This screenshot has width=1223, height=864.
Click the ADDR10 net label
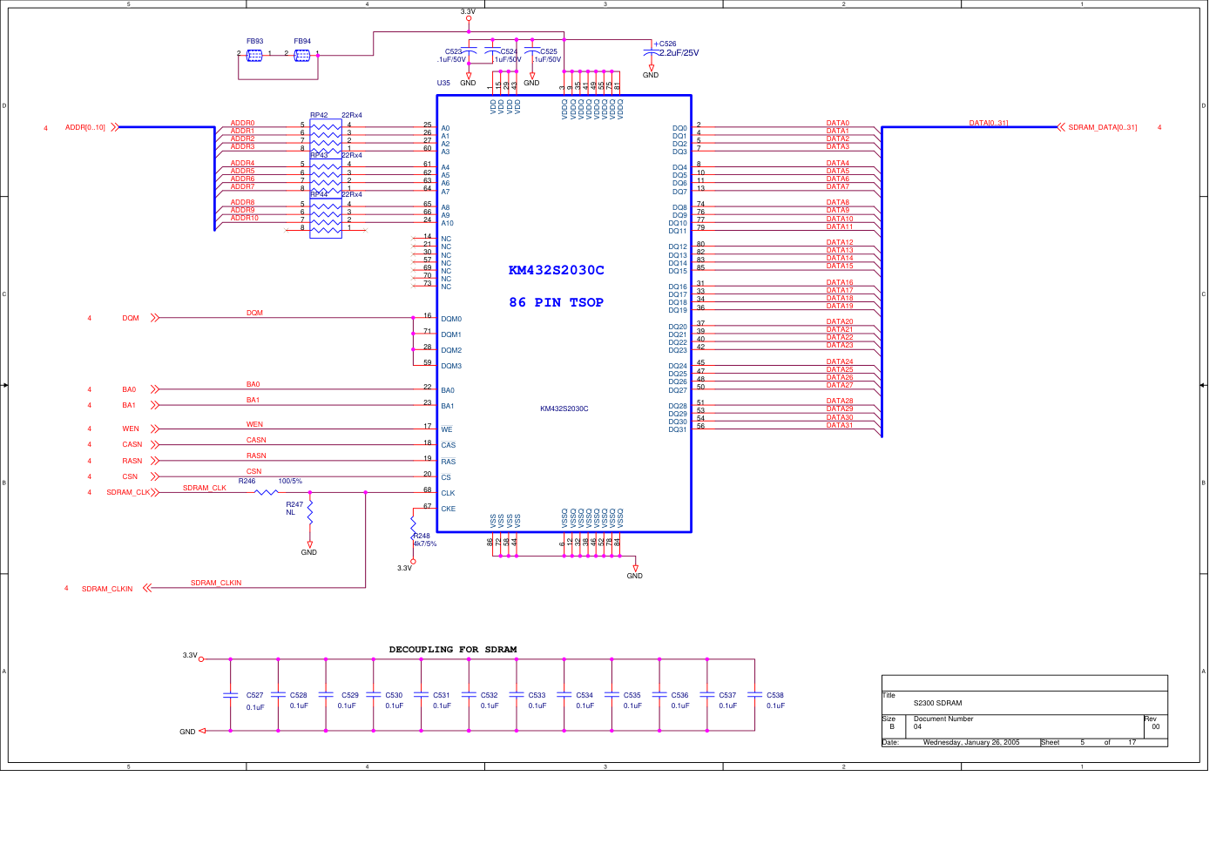point(245,218)
